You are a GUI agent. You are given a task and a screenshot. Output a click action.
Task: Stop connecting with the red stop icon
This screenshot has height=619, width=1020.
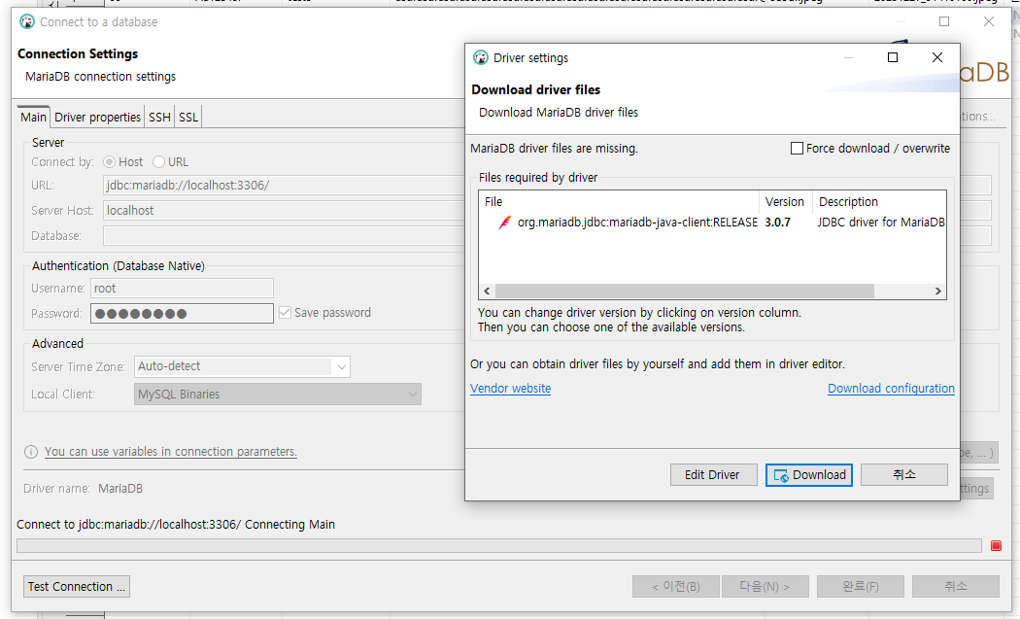click(x=996, y=545)
